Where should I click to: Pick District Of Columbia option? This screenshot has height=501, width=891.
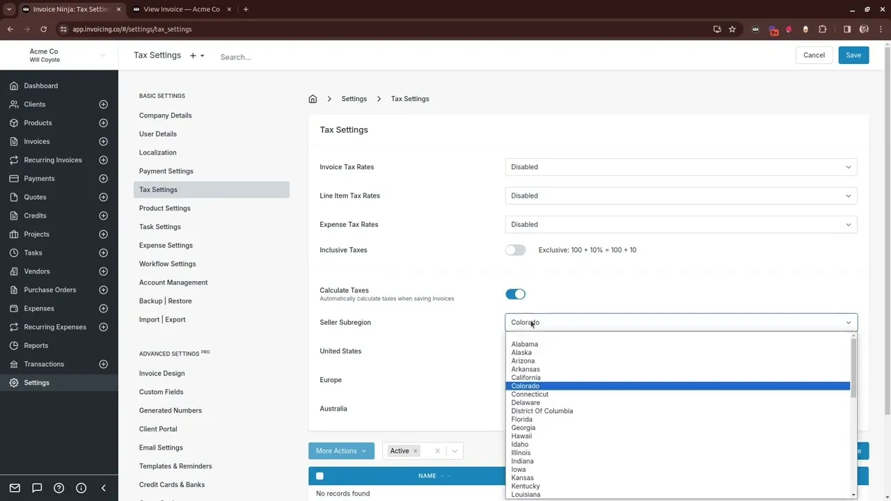coord(677,411)
